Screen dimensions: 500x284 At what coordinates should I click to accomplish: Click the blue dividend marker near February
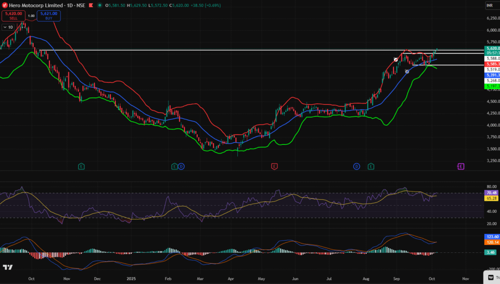(181, 167)
